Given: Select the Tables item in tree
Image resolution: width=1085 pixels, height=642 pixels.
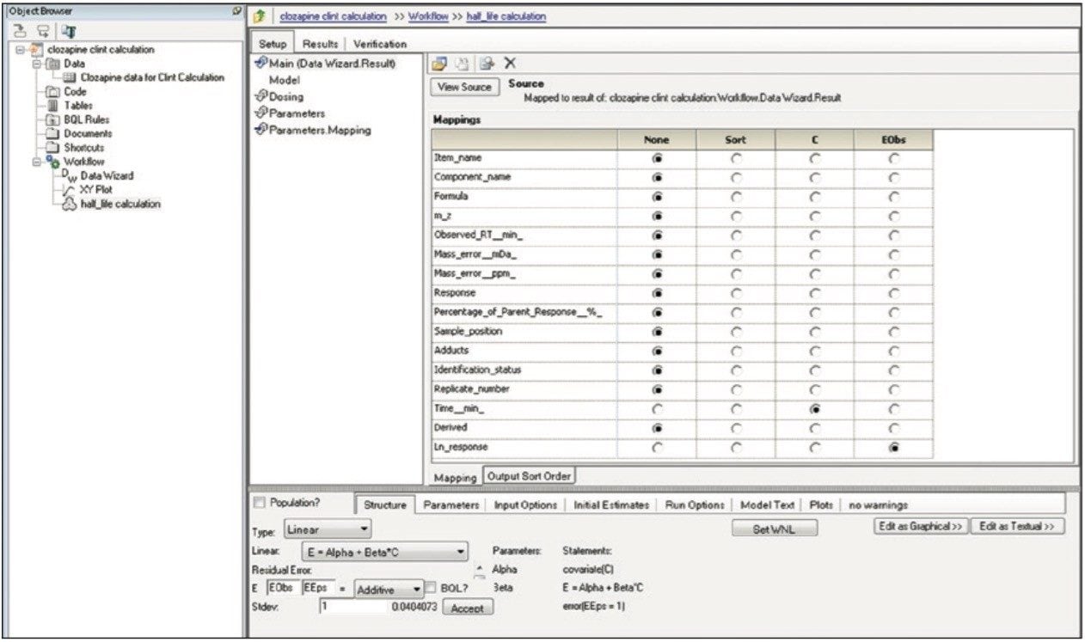Looking at the screenshot, I should [78, 106].
